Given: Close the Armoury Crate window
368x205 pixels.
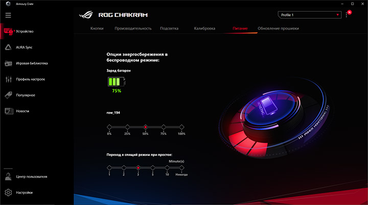Looking at the screenshot, I should [x=362, y=4].
